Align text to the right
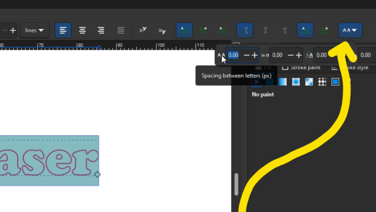 click(101, 30)
